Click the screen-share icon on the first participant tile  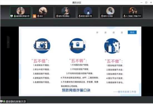12,16
